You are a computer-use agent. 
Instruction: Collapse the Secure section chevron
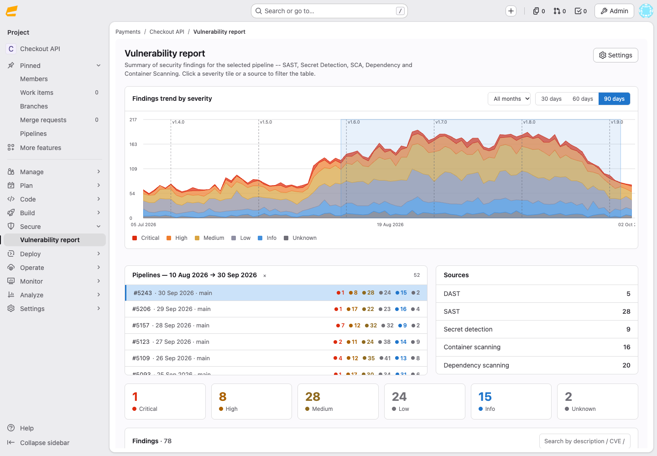coord(99,227)
